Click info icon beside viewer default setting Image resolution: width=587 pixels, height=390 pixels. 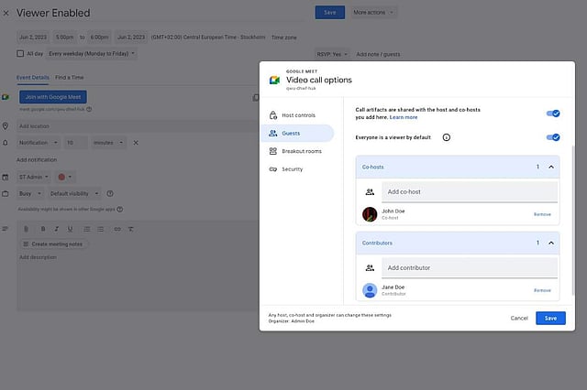[x=446, y=137]
